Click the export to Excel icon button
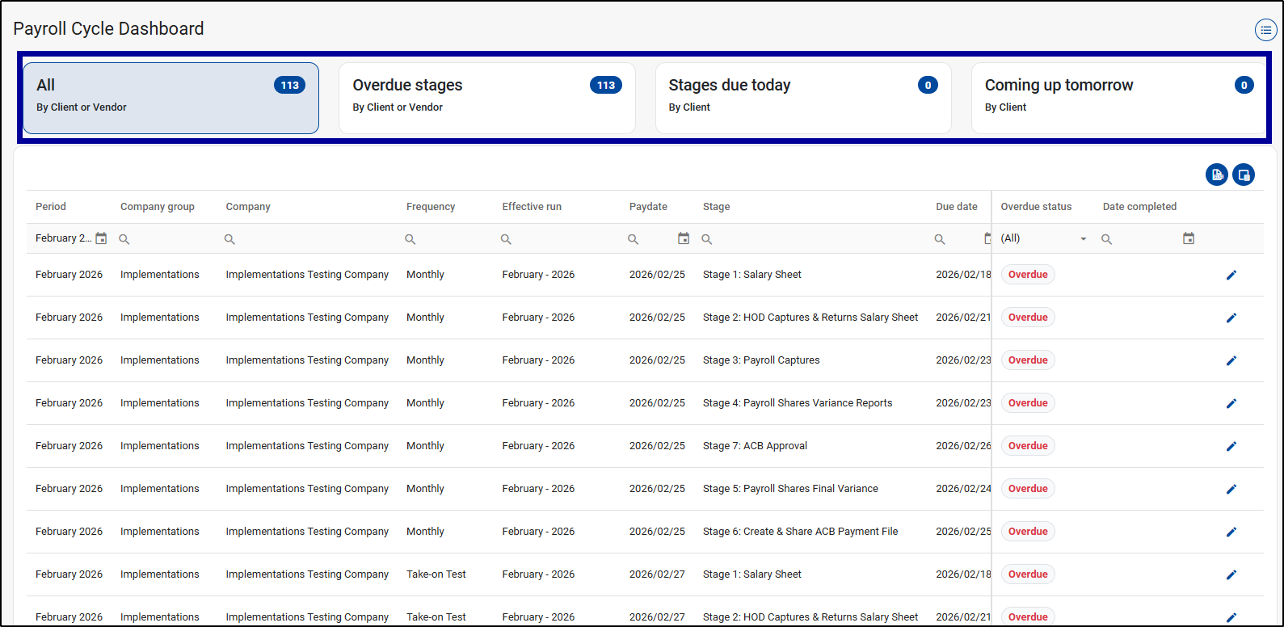This screenshot has width=1284, height=627. pyautogui.click(x=1216, y=175)
